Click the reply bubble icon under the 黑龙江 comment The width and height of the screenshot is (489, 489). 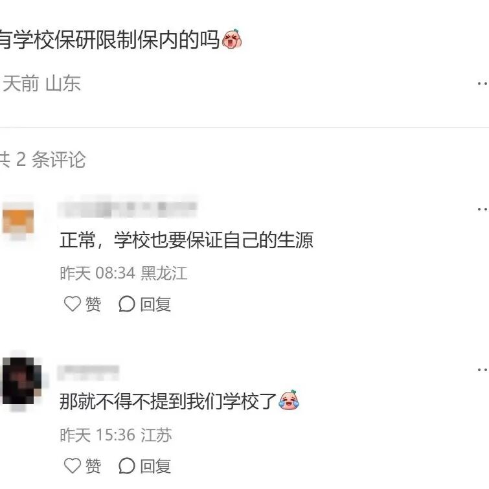[126, 304]
